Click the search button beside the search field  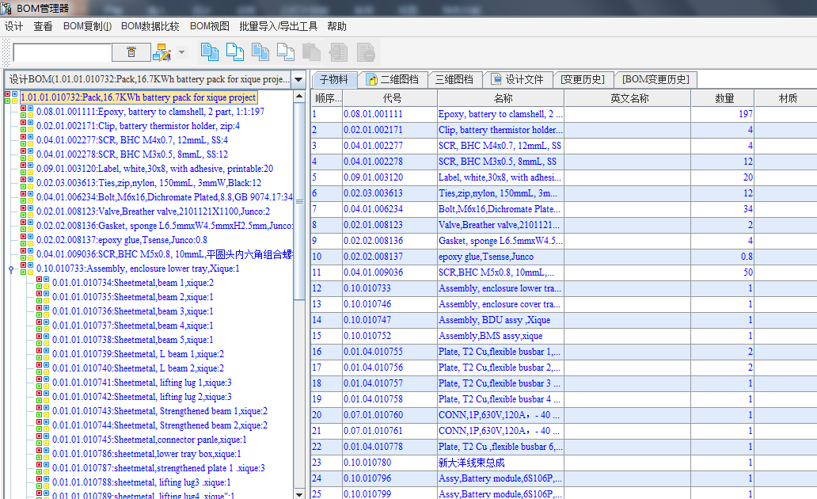pos(131,52)
